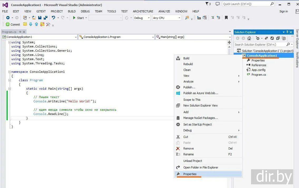The image size is (299, 188).
Task: Select Program.cs in Solution Explorer
Action: (259, 75)
